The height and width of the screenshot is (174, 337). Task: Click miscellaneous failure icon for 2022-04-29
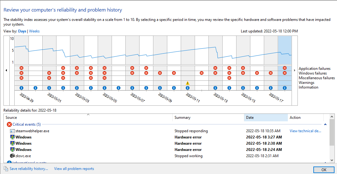pos(21,78)
